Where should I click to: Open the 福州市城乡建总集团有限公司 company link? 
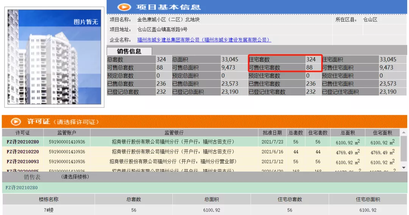pyautogui.click(x=204, y=40)
